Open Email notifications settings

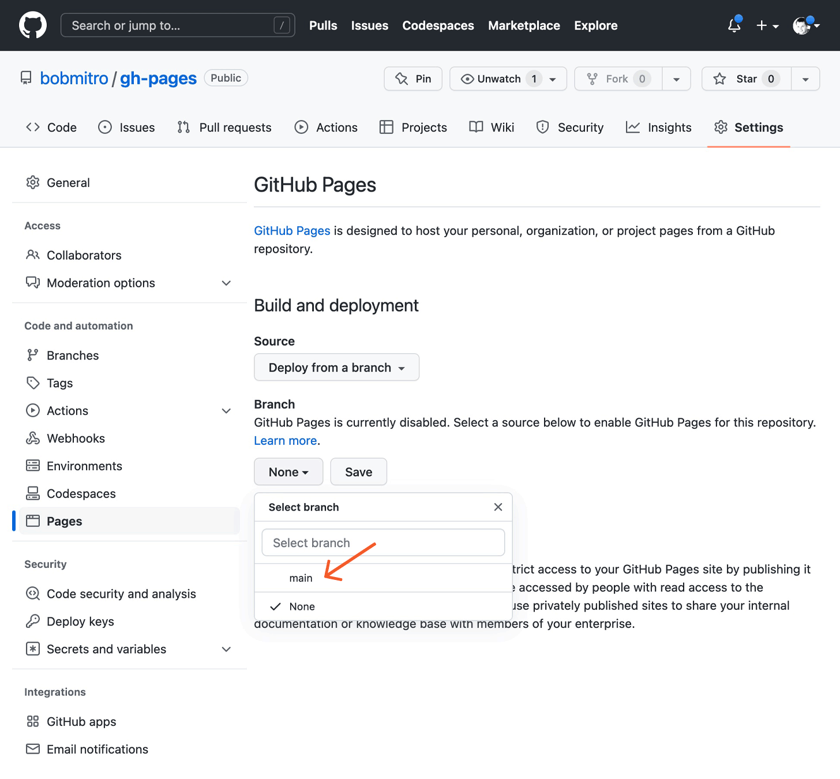tap(97, 749)
